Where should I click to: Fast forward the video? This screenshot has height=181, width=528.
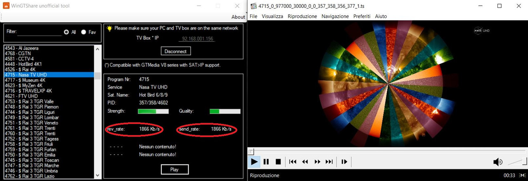(317, 162)
